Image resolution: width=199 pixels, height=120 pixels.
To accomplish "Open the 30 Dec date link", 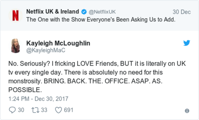I will tap(182, 12).
